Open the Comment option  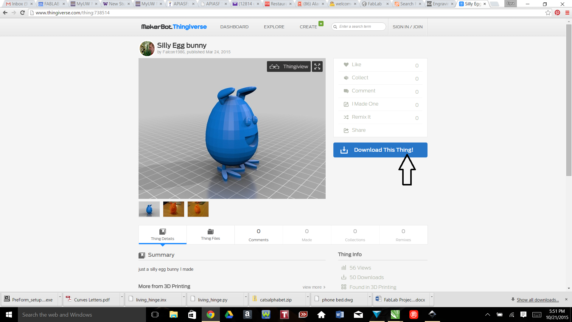pos(363,91)
